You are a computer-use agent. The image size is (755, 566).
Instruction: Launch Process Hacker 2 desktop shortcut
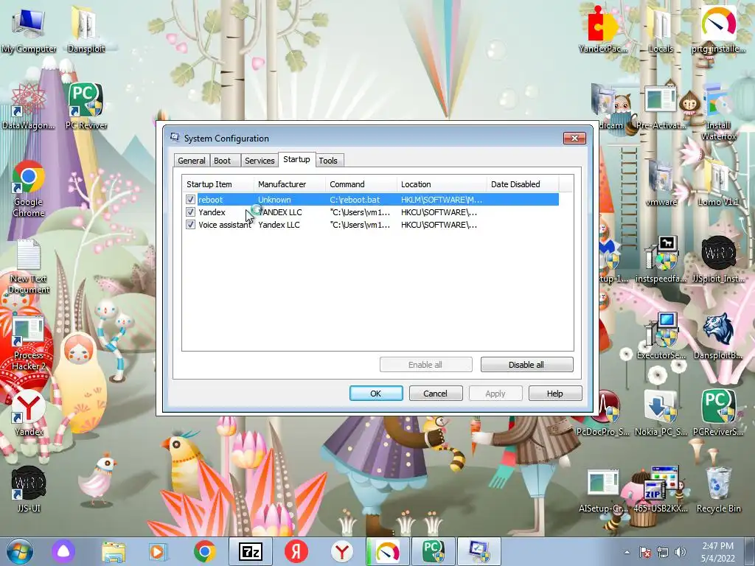point(29,343)
